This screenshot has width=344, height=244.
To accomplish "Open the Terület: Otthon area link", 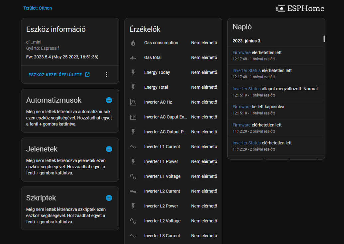I will tap(38, 8).
